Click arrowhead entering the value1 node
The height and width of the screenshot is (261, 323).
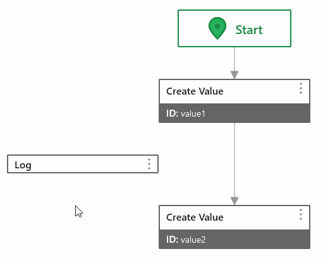(235, 75)
